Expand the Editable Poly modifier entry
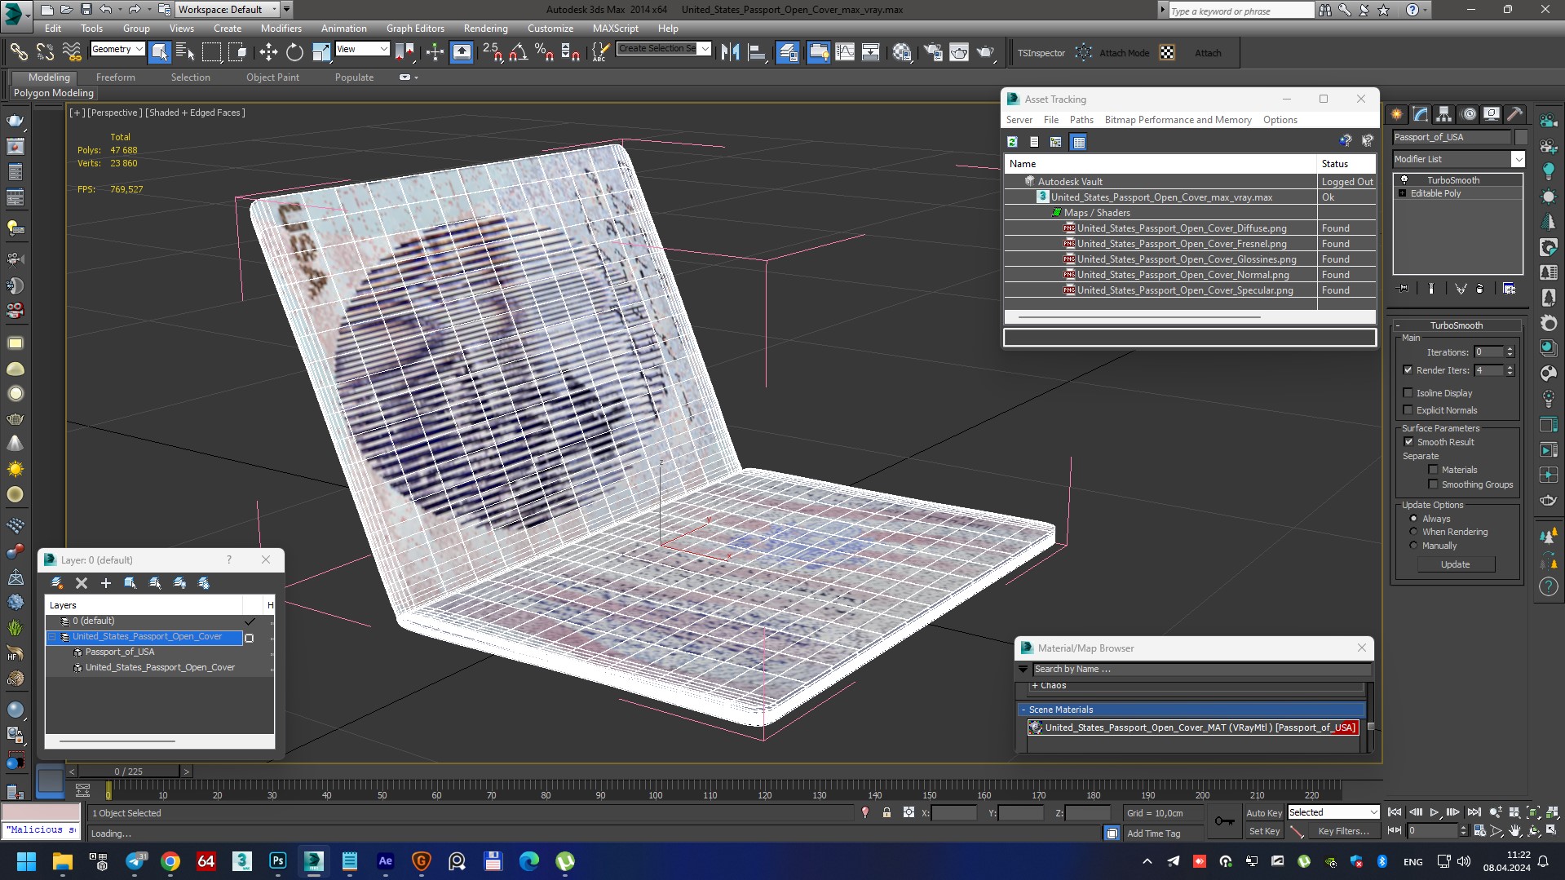 coord(1403,193)
